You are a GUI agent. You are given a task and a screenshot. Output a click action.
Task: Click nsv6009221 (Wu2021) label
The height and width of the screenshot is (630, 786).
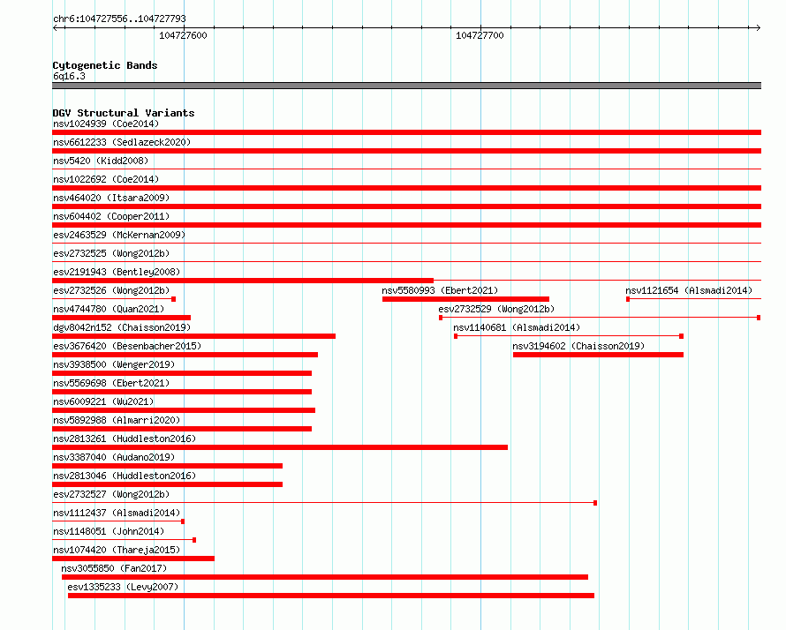103,401
